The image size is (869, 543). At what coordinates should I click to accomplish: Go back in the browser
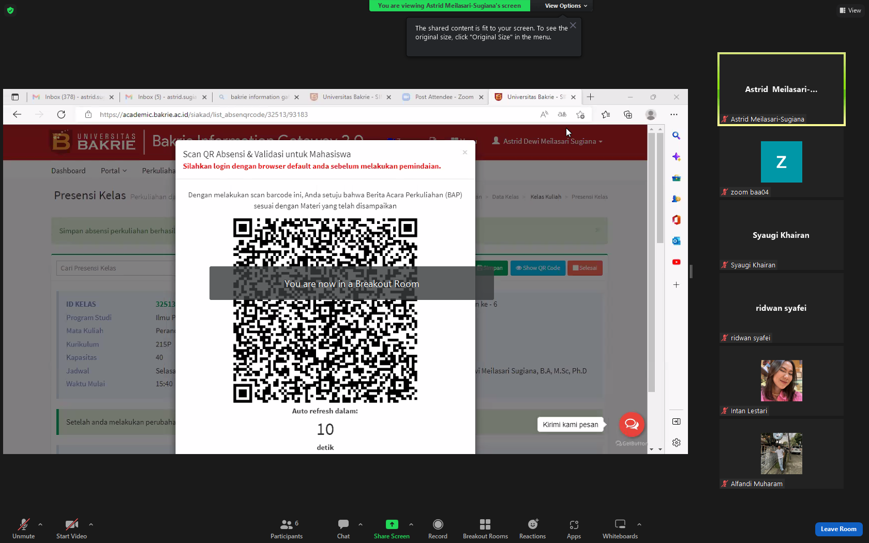(x=17, y=114)
